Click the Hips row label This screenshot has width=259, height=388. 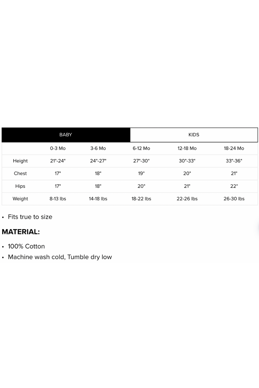[20, 186]
